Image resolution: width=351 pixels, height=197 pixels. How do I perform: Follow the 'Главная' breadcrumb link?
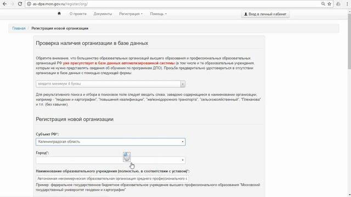(x=19, y=28)
